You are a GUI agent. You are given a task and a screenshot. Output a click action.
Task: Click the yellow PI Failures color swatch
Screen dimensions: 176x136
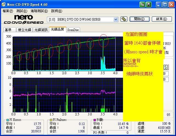click(51, 120)
